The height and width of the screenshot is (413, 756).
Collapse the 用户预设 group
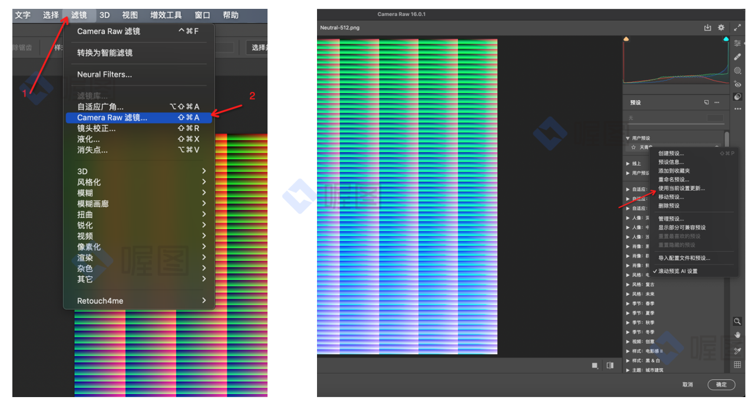click(x=628, y=138)
